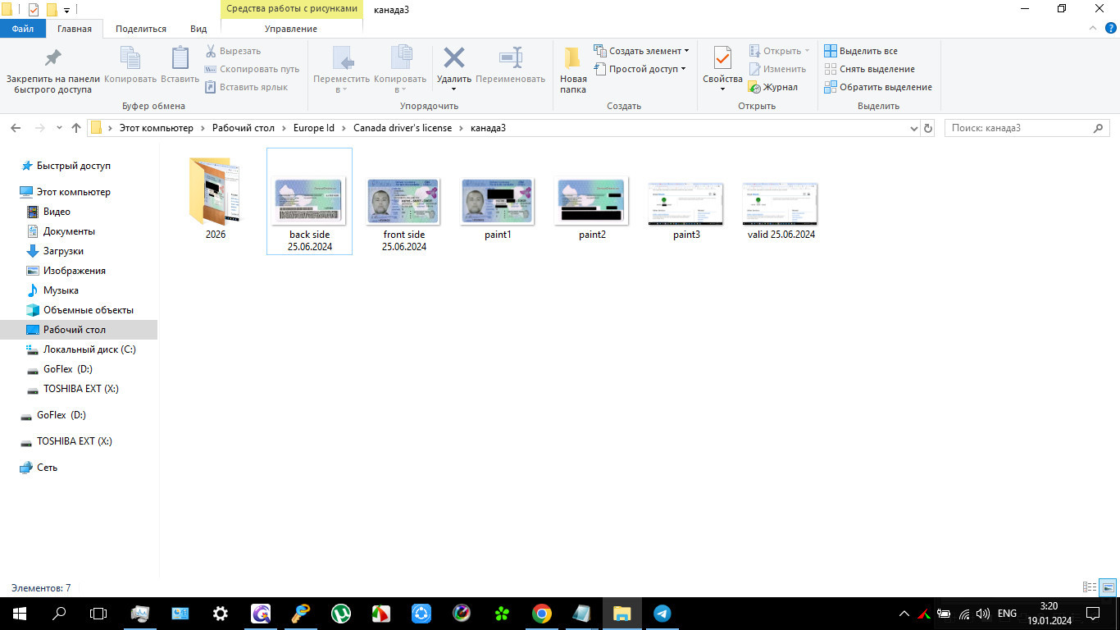Select the paint3 image file
This screenshot has height=630, width=1120.
[x=686, y=210]
